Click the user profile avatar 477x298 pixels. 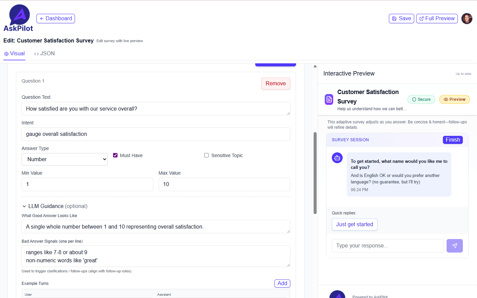[x=467, y=19]
